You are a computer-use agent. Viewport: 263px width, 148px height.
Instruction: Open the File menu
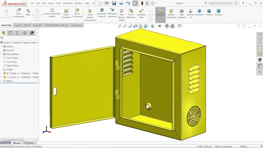(x=32, y=3)
